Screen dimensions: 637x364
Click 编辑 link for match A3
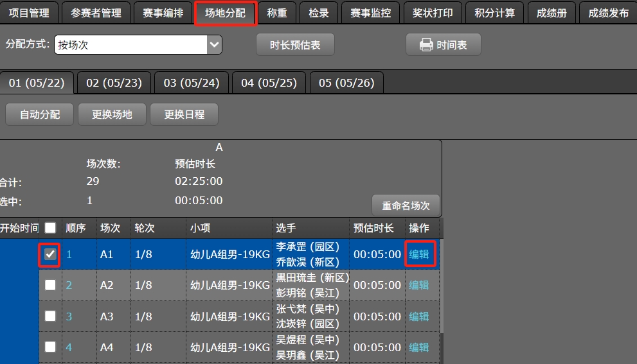[419, 316]
